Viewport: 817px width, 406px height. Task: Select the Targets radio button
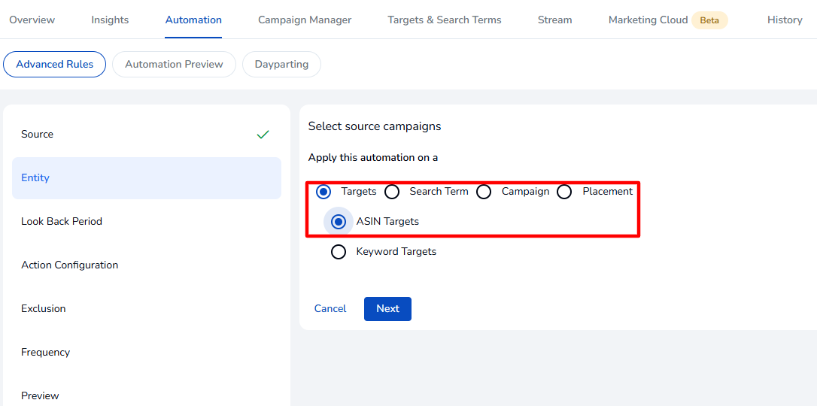click(x=323, y=192)
